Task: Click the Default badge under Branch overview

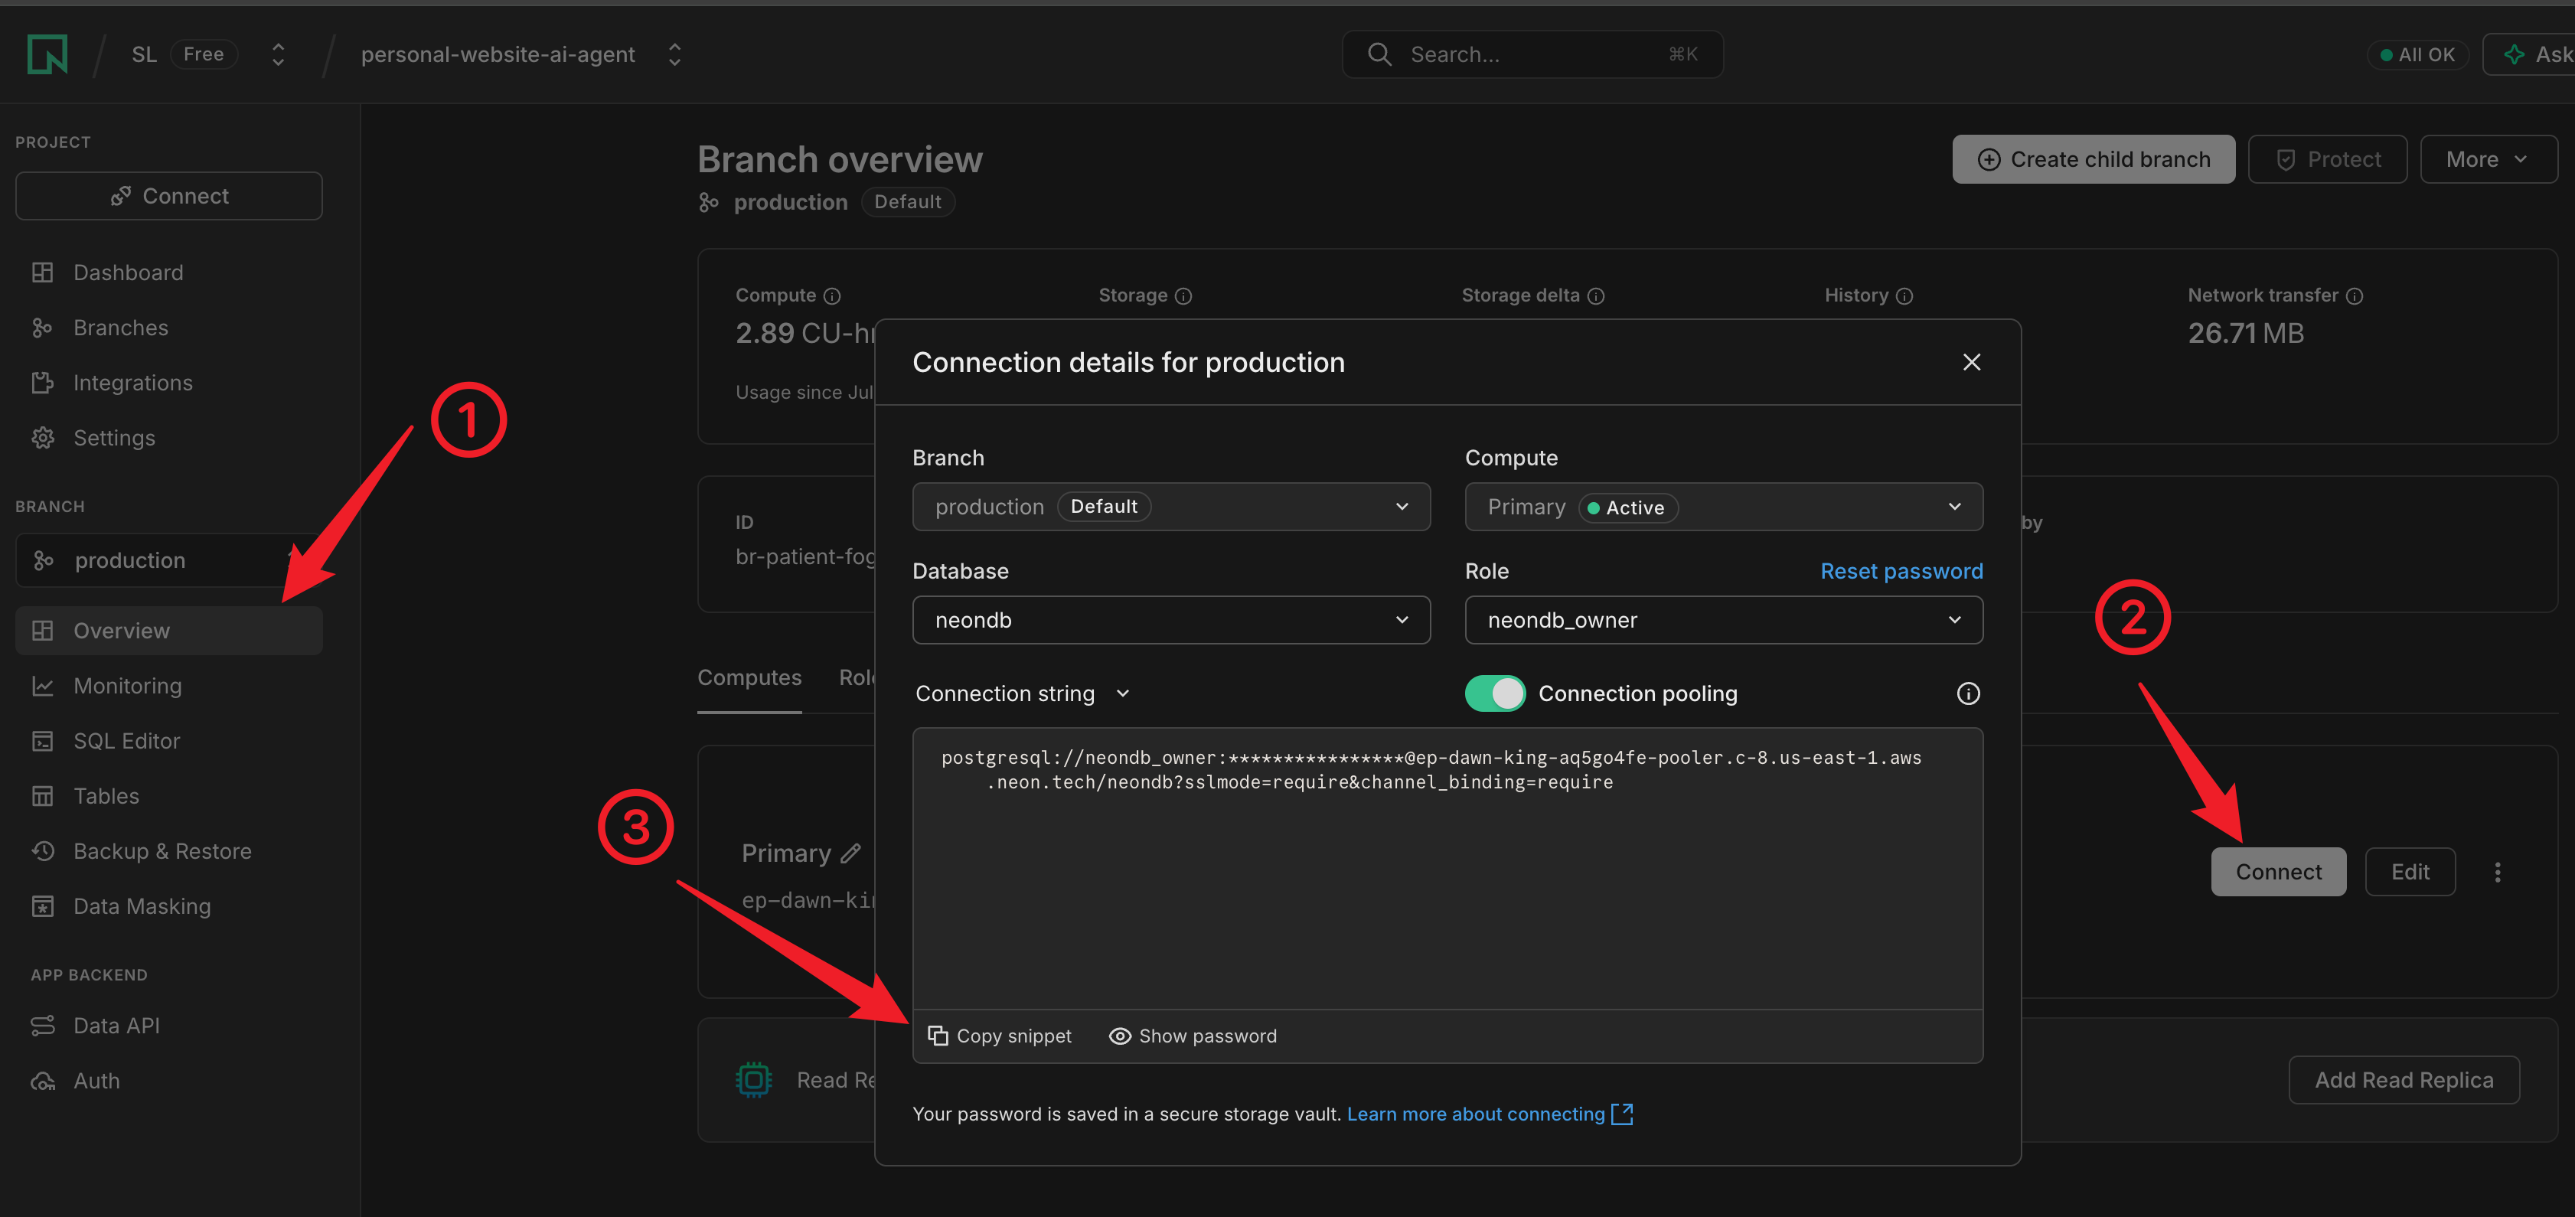Action: 908,201
